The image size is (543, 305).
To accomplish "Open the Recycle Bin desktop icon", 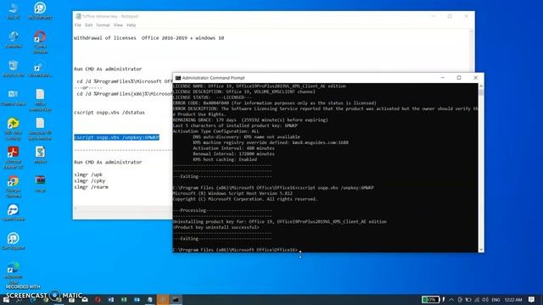I will click(14, 69).
